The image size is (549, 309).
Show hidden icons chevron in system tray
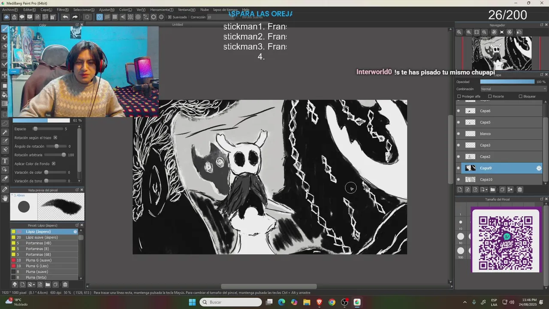465,302
